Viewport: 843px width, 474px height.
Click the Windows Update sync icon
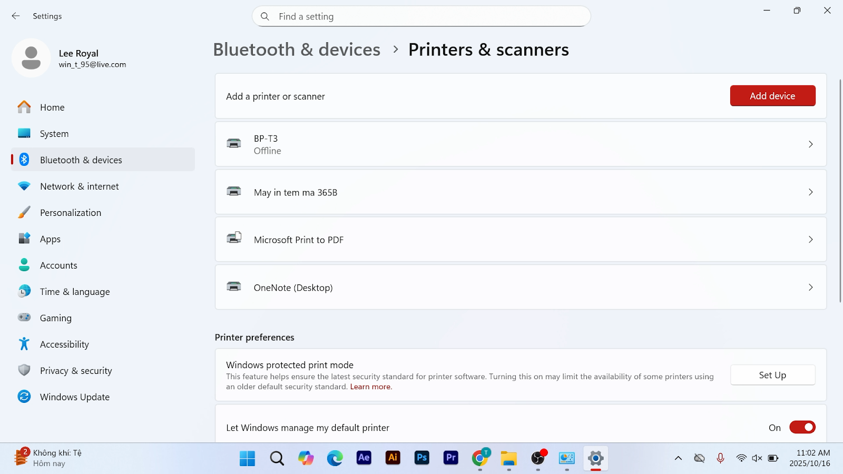pyautogui.click(x=24, y=397)
